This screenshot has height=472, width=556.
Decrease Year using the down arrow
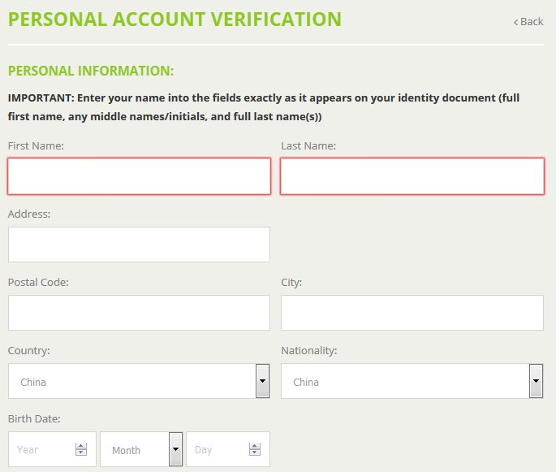click(x=80, y=453)
